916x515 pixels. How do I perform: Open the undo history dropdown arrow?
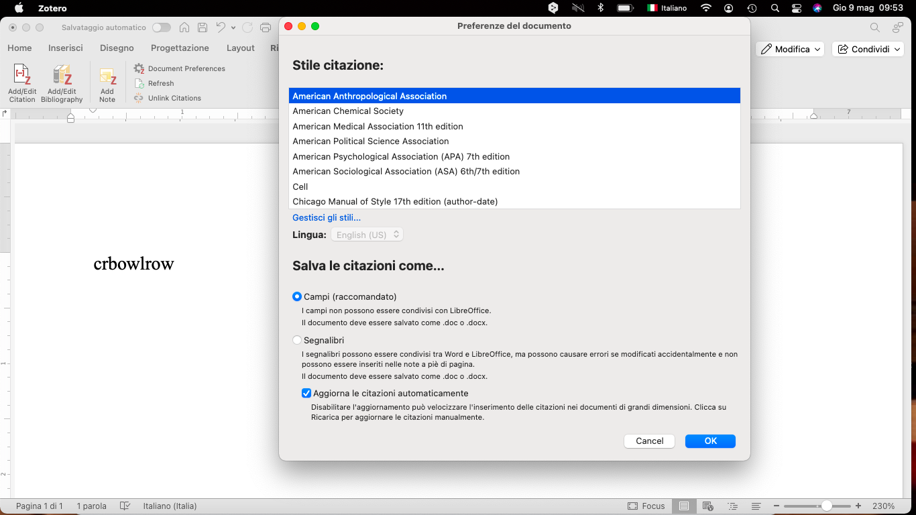[x=233, y=27]
